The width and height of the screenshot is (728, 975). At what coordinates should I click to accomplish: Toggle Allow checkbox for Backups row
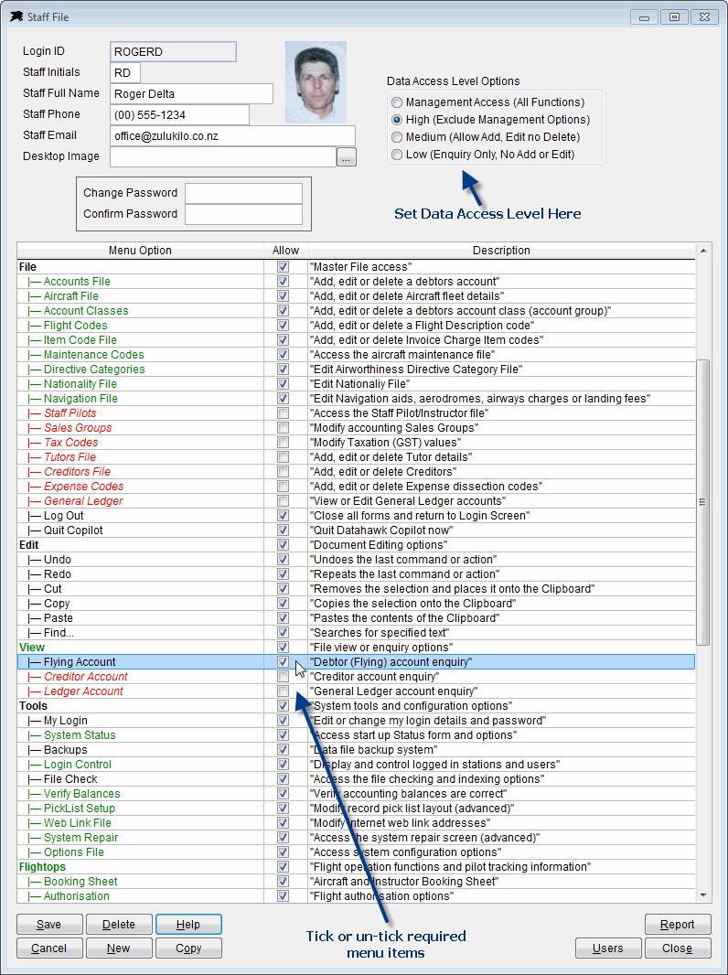tap(283, 749)
